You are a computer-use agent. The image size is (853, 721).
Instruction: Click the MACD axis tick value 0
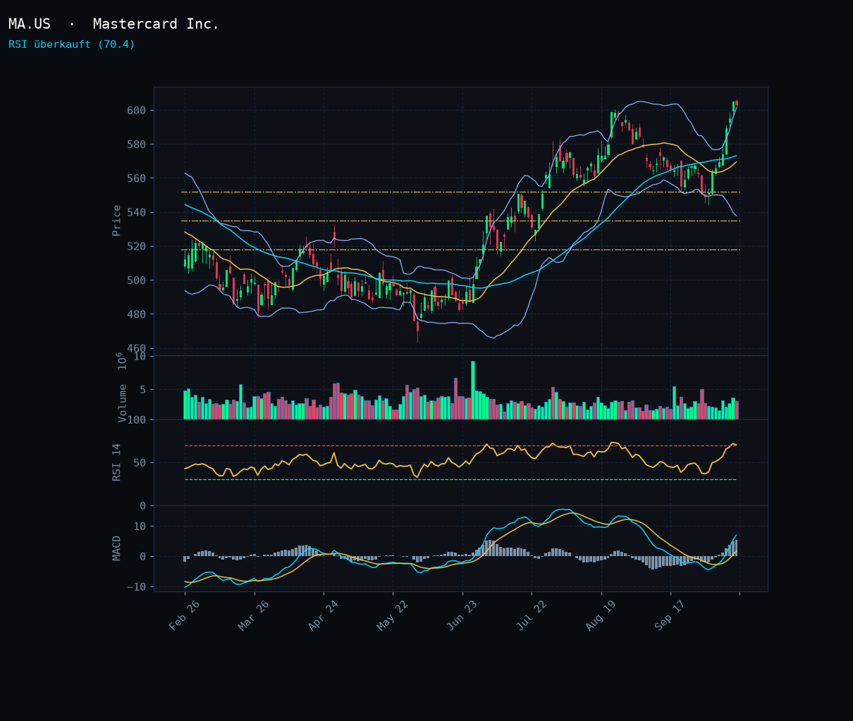pos(143,557)
